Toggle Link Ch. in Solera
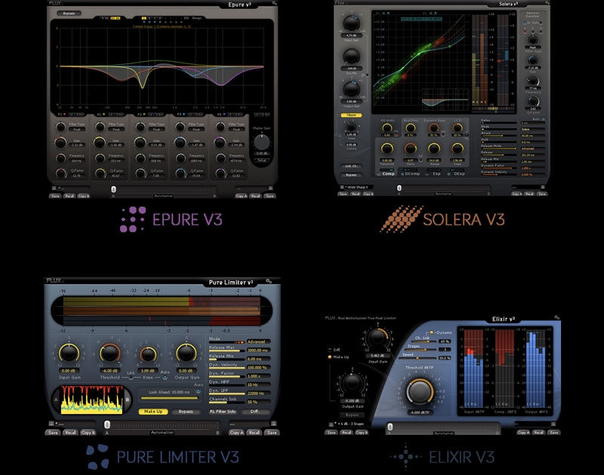Screen dimensions: 604x475 [351, 166]
